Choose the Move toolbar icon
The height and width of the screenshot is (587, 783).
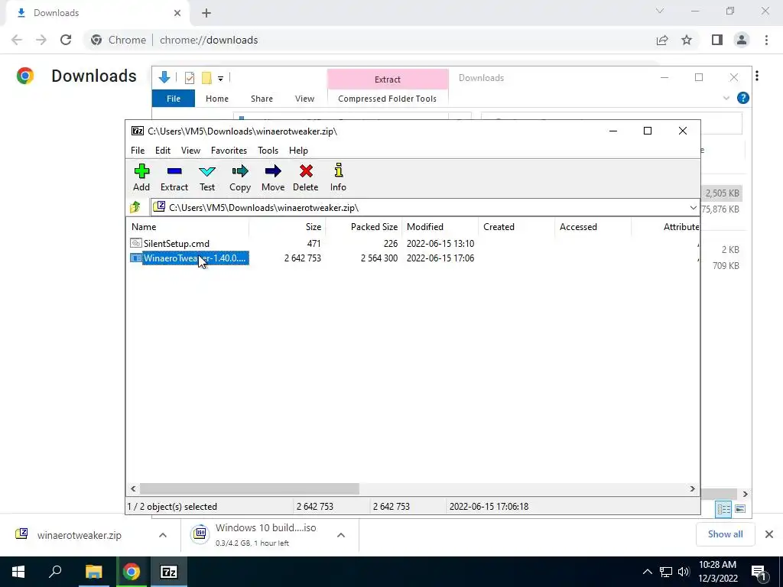click(273, 177)
